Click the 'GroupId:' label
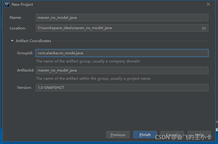The image size is (218, 144). tap(25, 53)
